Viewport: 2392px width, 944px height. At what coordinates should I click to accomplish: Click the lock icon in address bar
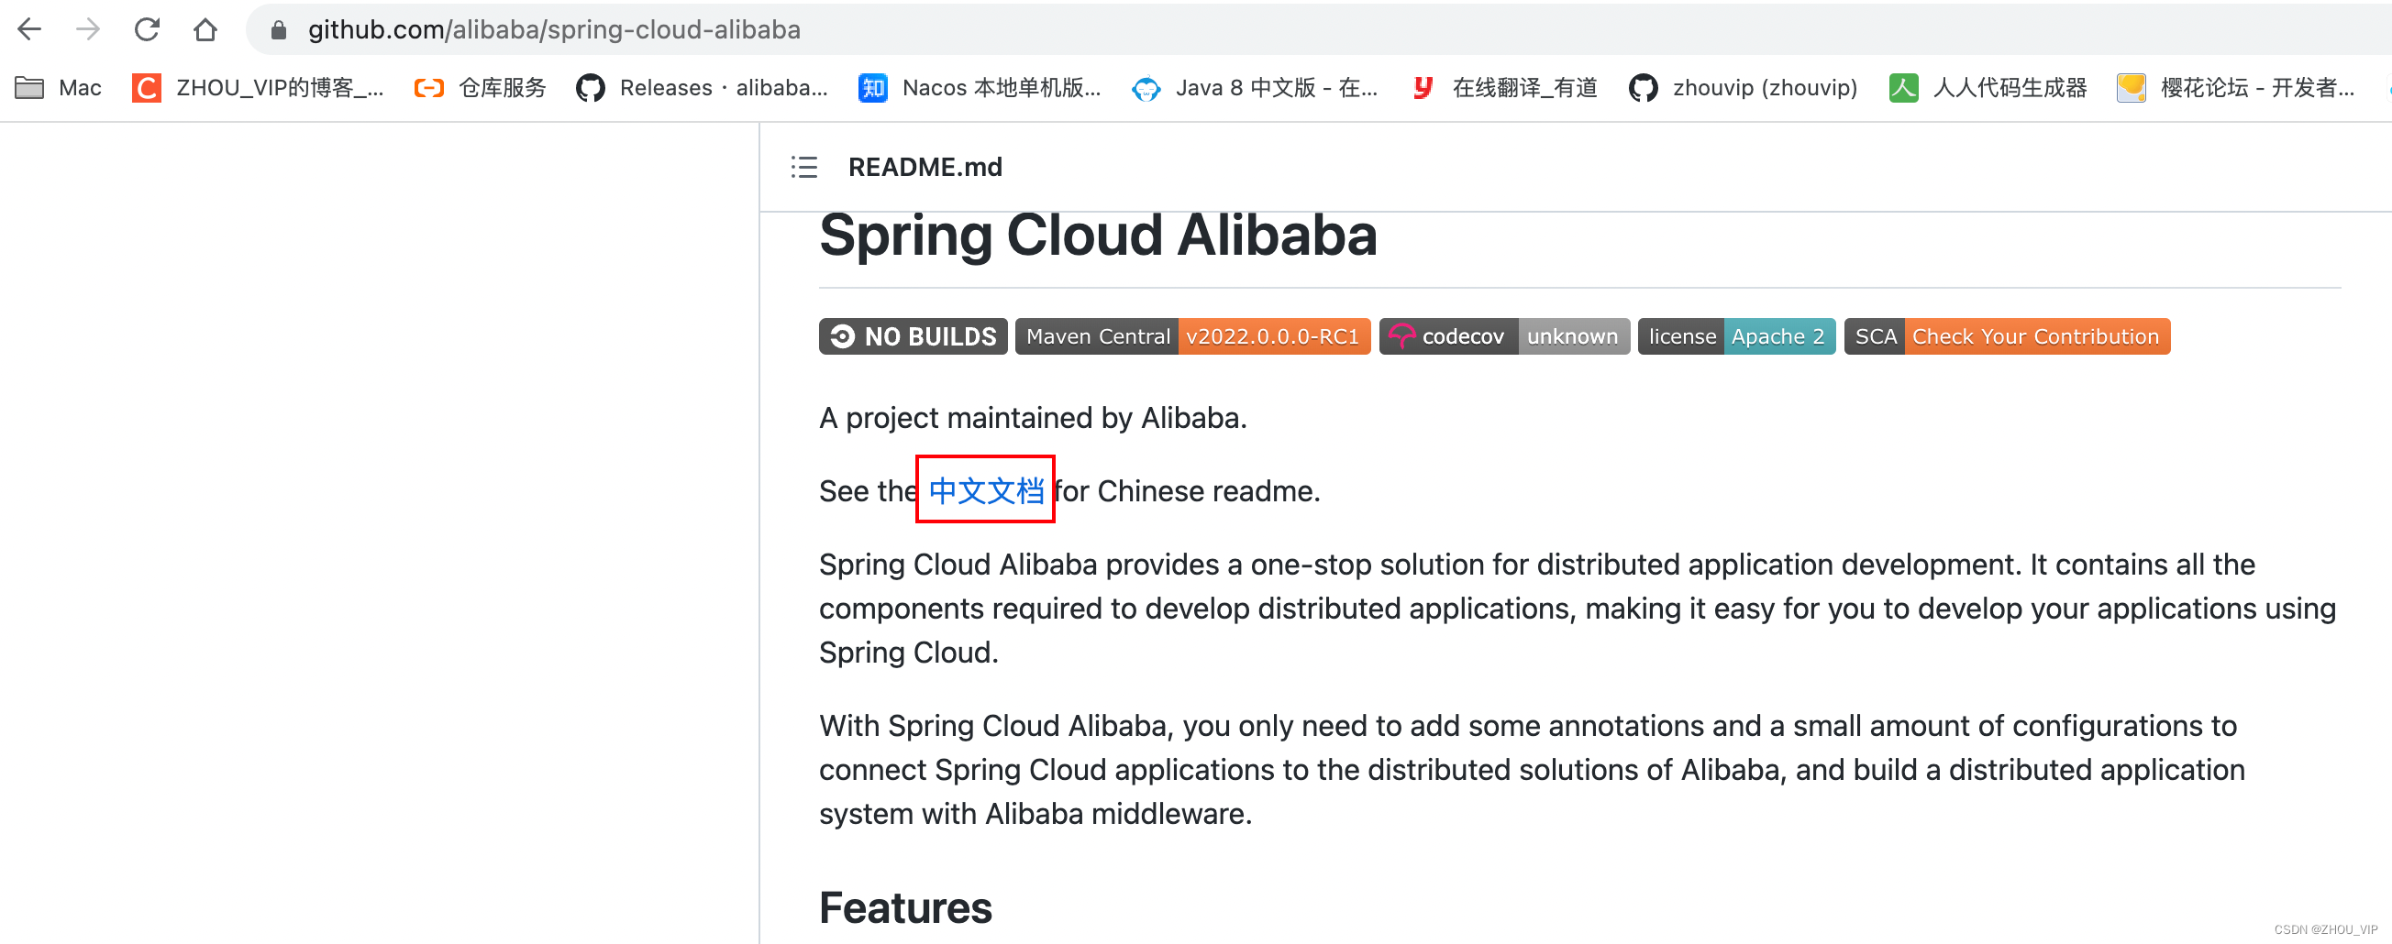[x=278, y=30]
